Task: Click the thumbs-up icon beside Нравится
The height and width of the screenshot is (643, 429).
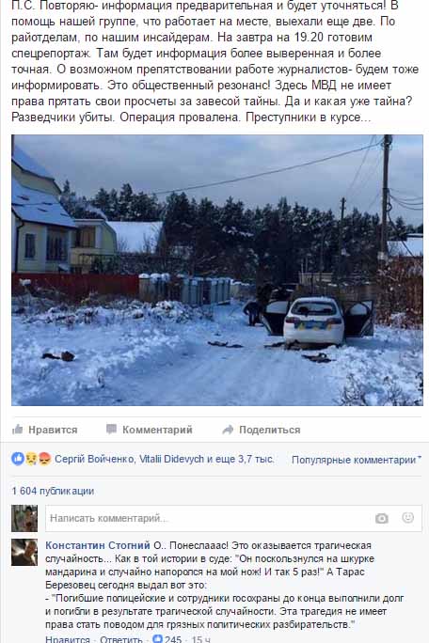Action: pyautogui.click(x=17, y=429)
